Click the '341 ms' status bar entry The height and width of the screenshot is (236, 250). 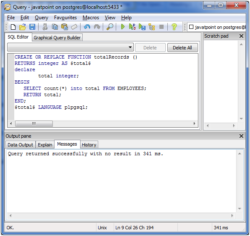pyautogui.click(x=221, y=228)
